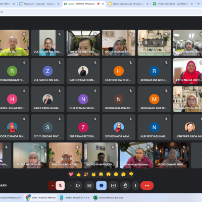Click the red leave call button
202x202 pixels.
[147, 185]
